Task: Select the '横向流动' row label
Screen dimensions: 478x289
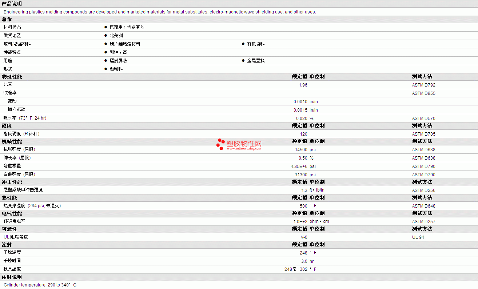Action: coord(17,109)
